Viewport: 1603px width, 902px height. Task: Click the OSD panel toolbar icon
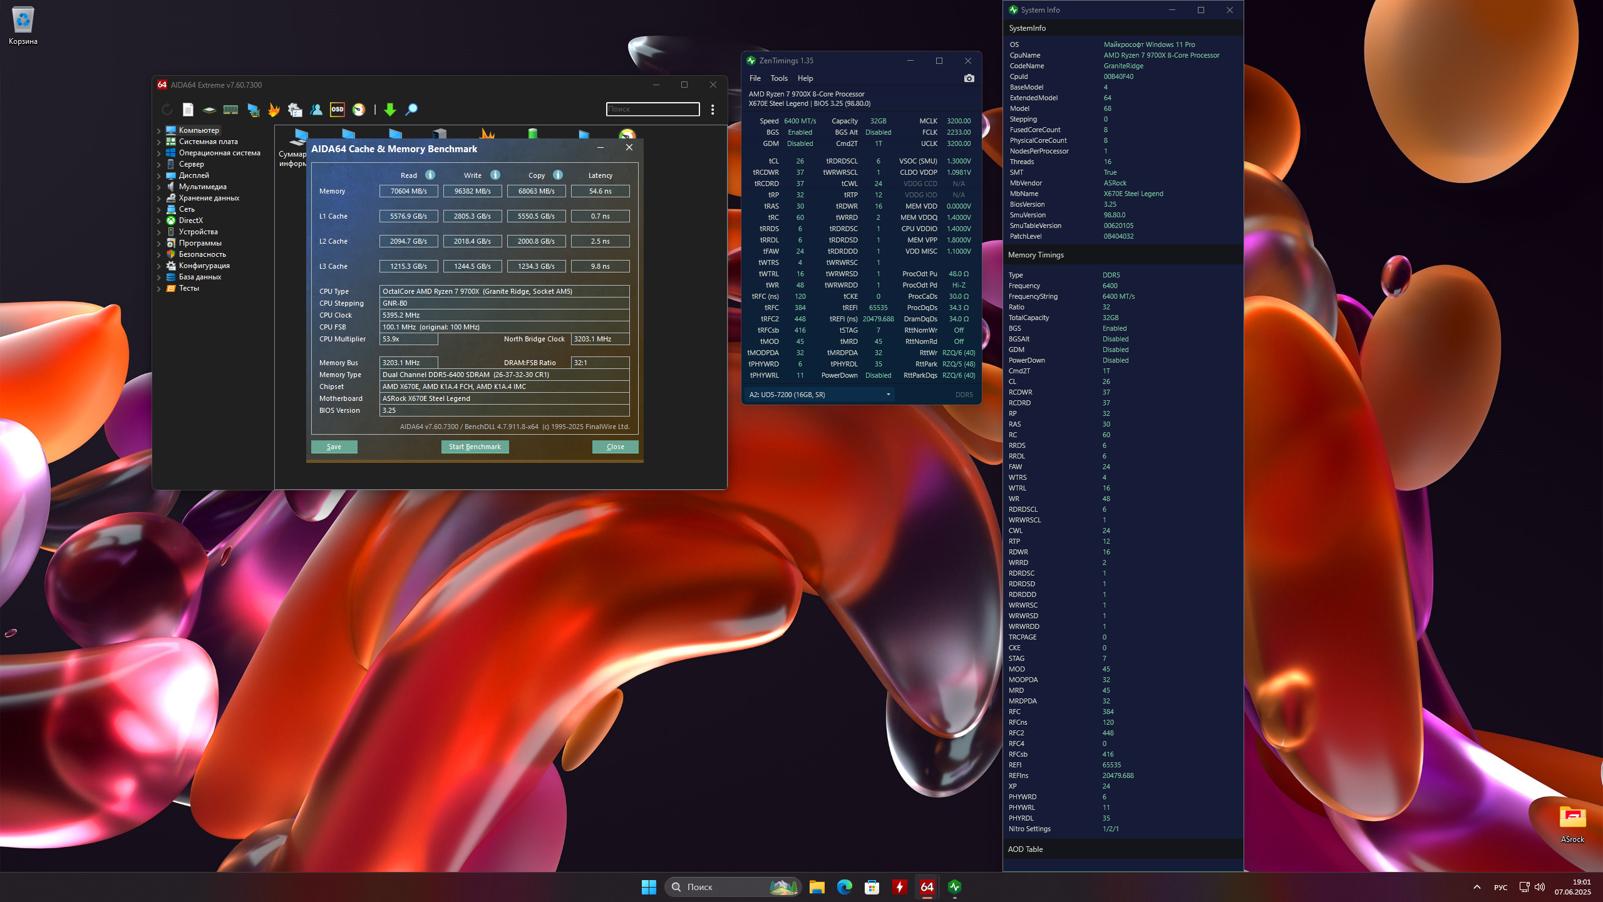point(338,110)
